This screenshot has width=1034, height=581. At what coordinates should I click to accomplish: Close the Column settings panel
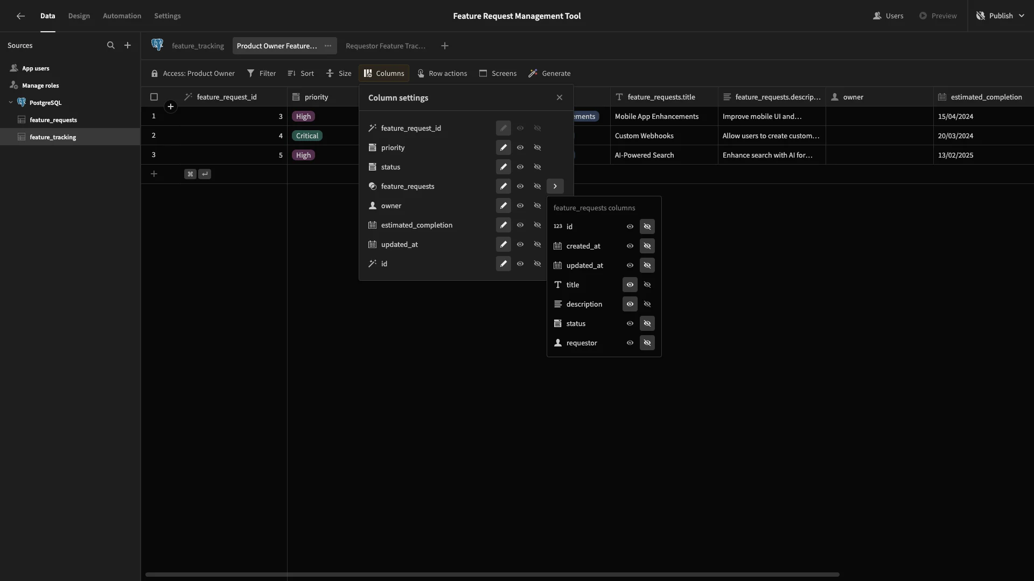(560, 97)
